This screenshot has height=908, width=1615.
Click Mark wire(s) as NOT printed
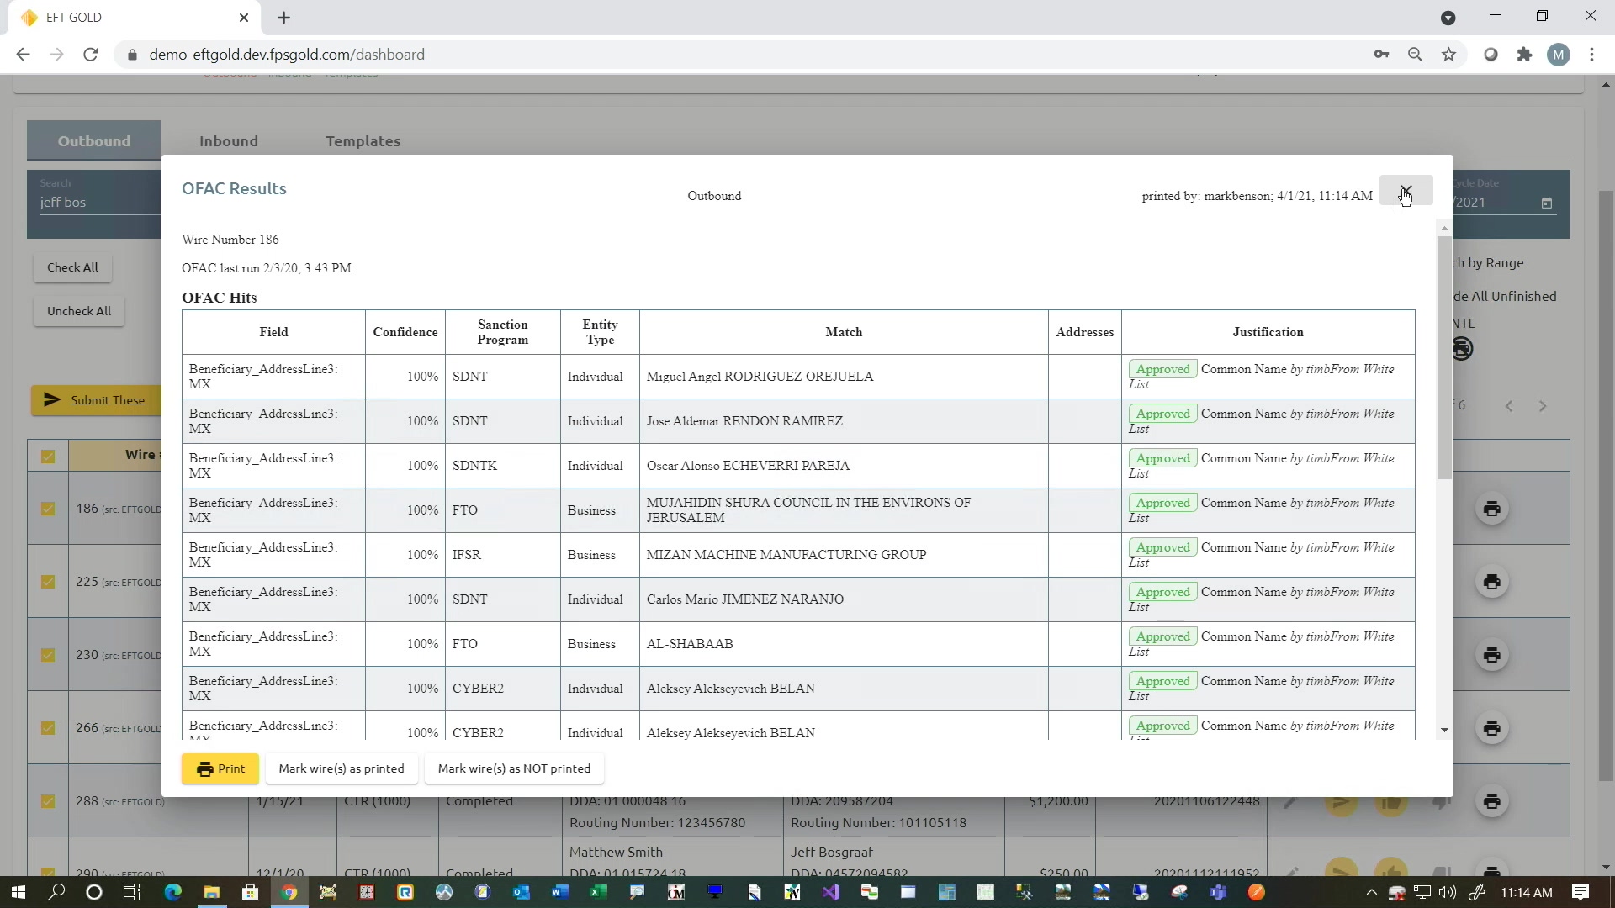click(x=514, y=768)
